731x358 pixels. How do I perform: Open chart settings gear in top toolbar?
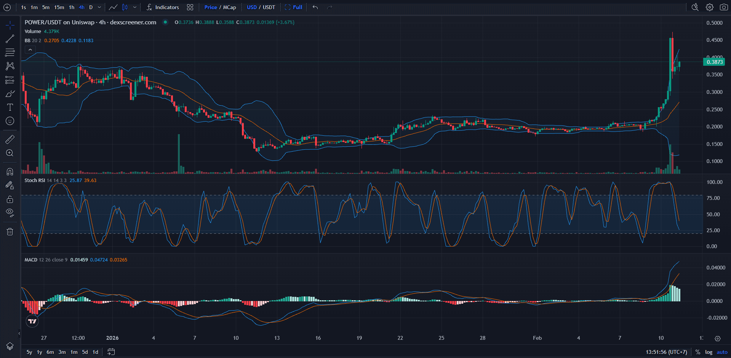pyautogui.click(x=709, y=7)
